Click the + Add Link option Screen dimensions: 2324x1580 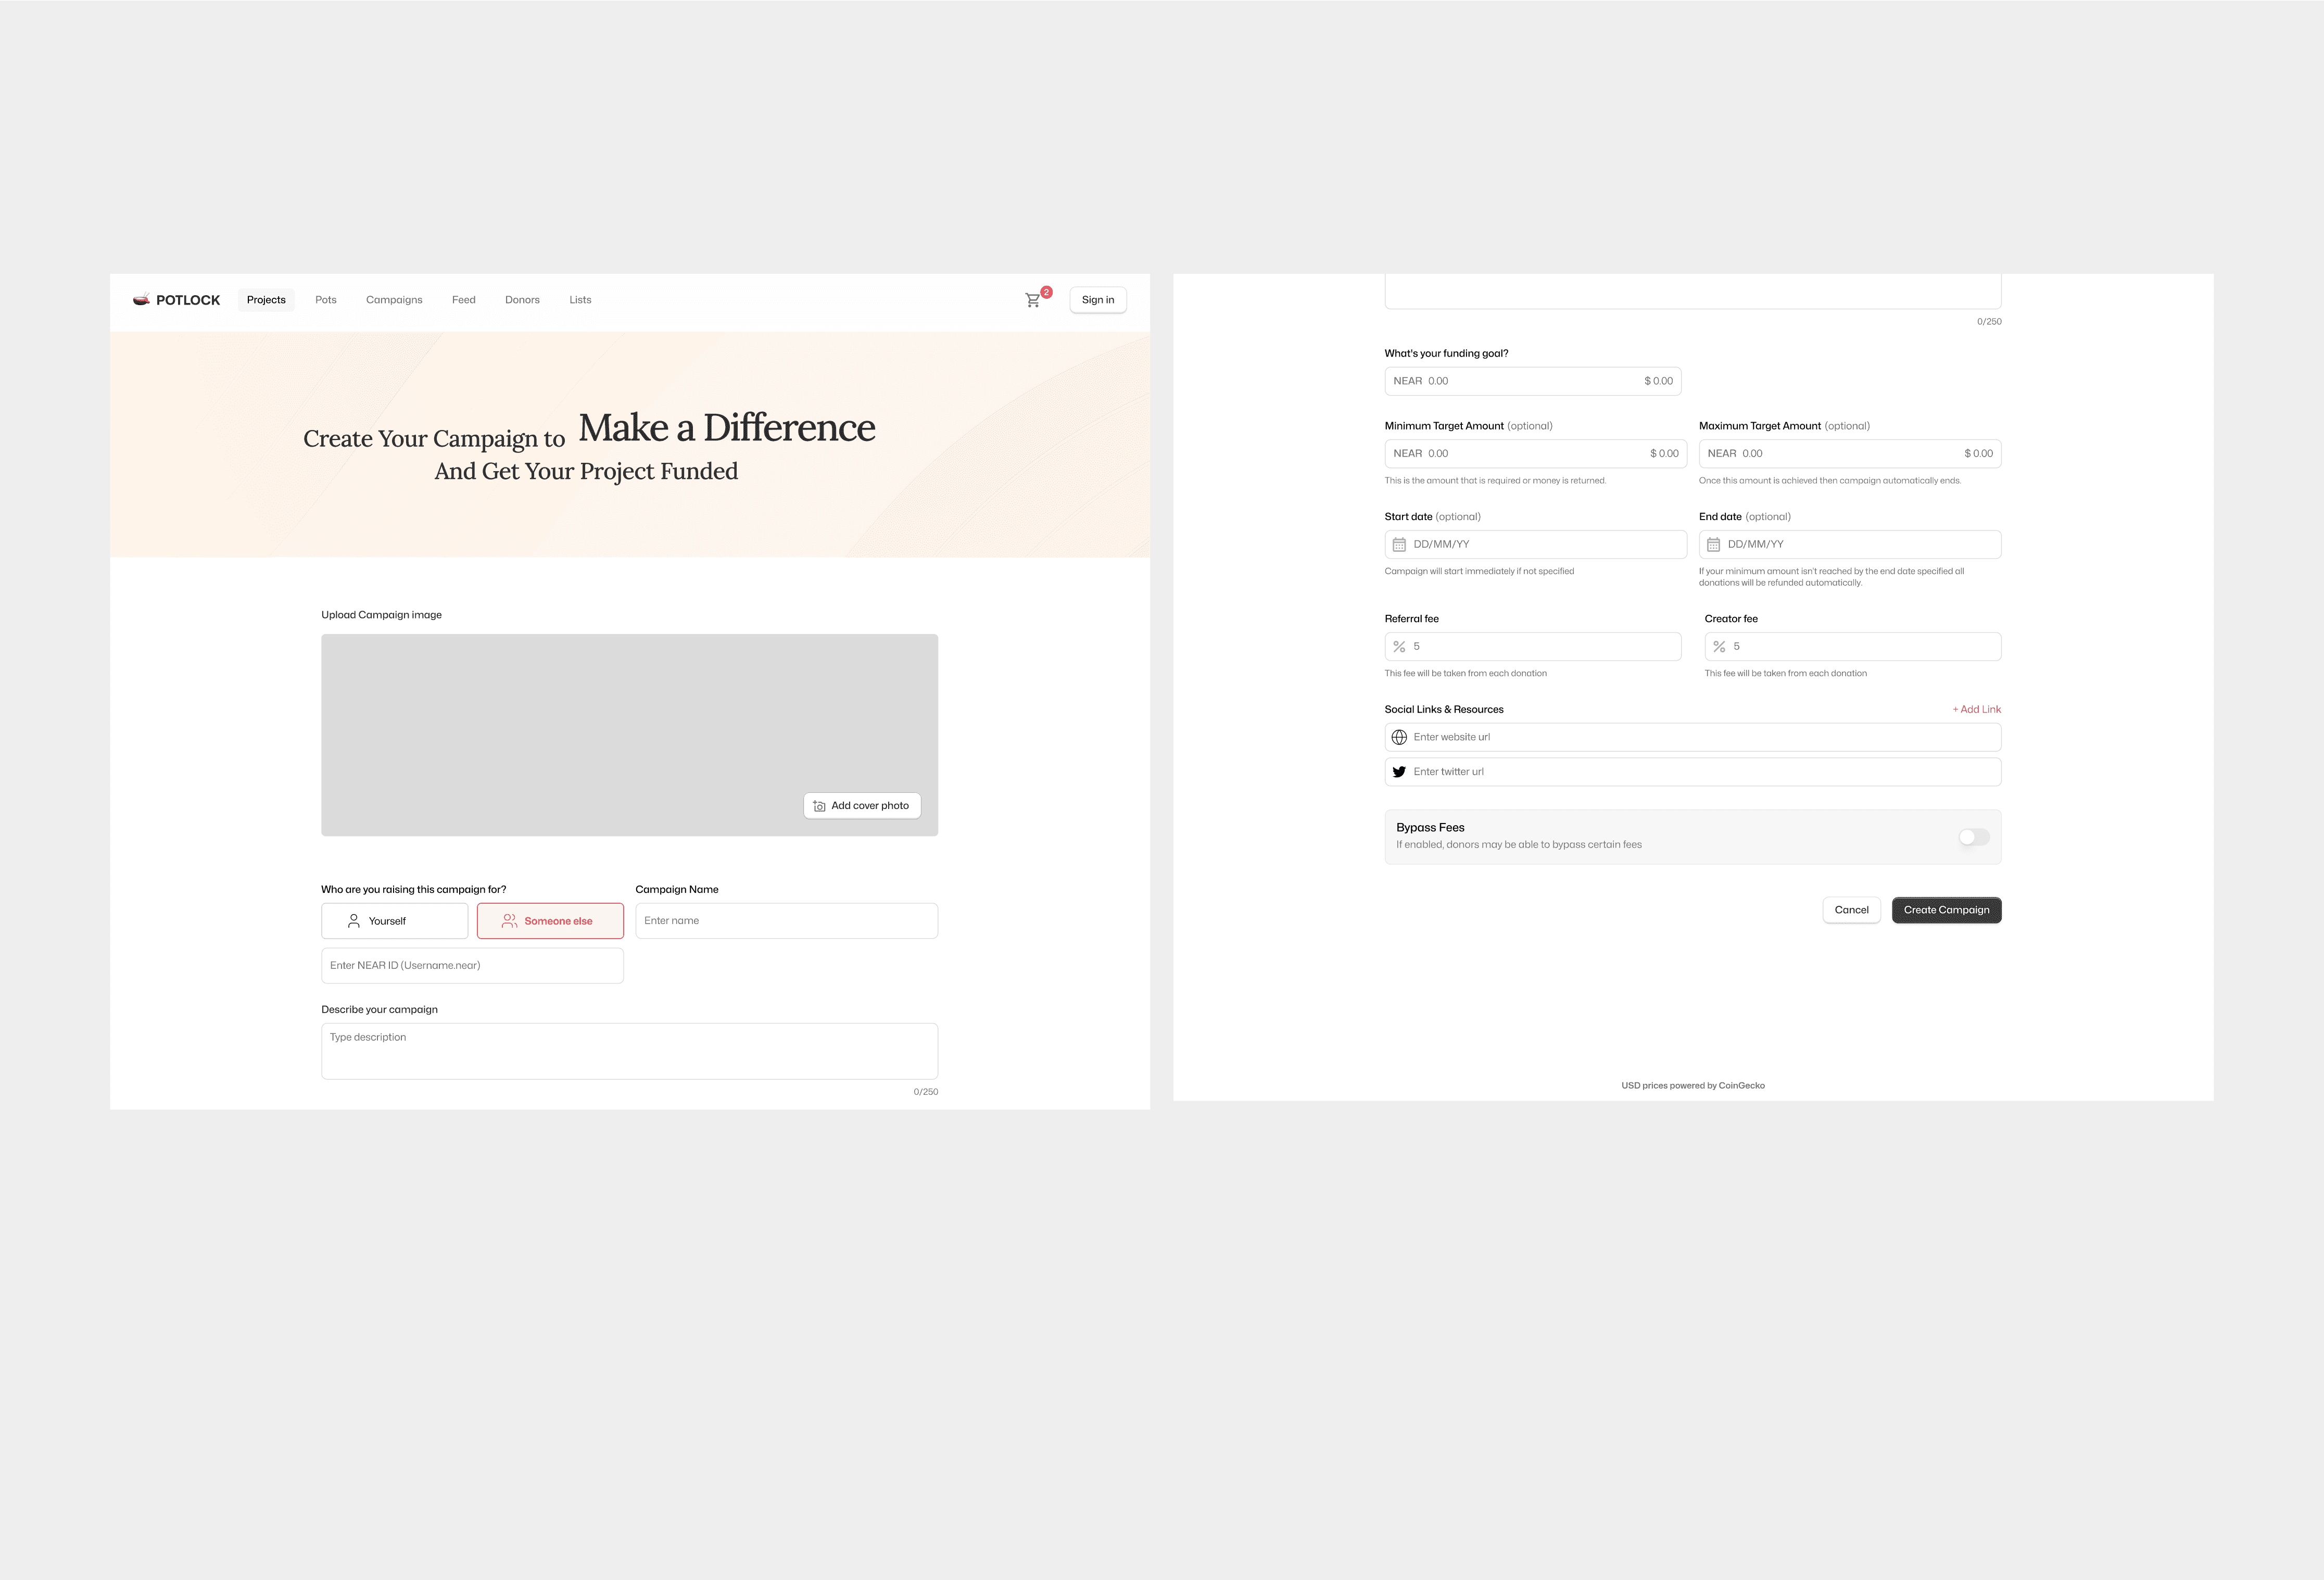coord(1976,709)
